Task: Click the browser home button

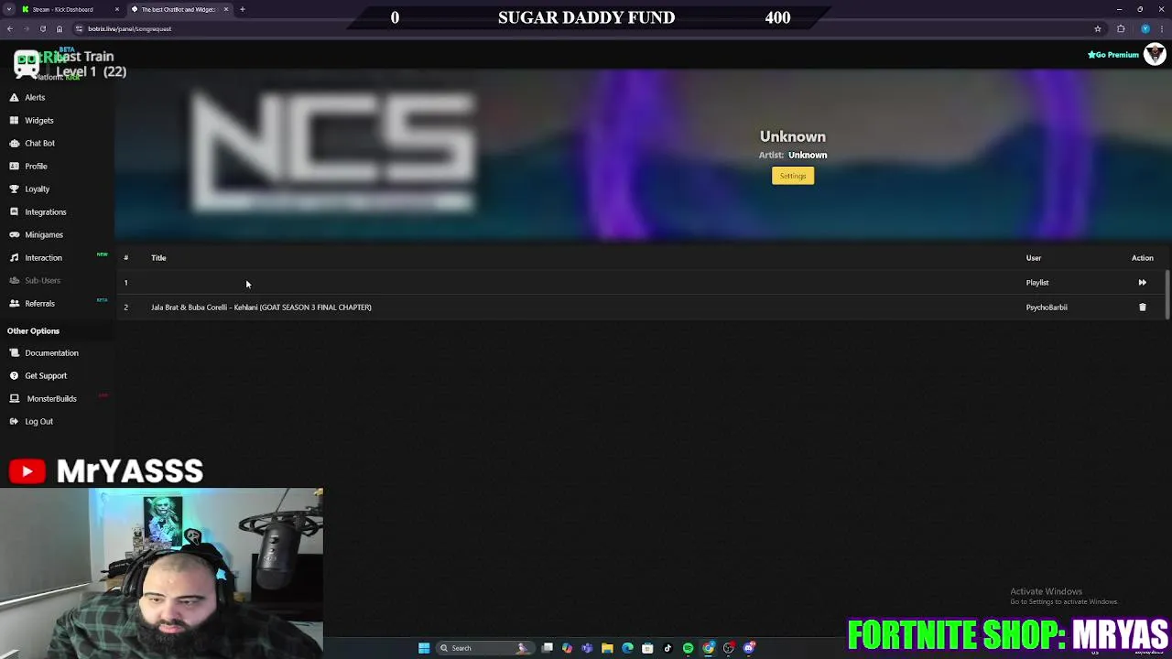Action: coord(60,29)
